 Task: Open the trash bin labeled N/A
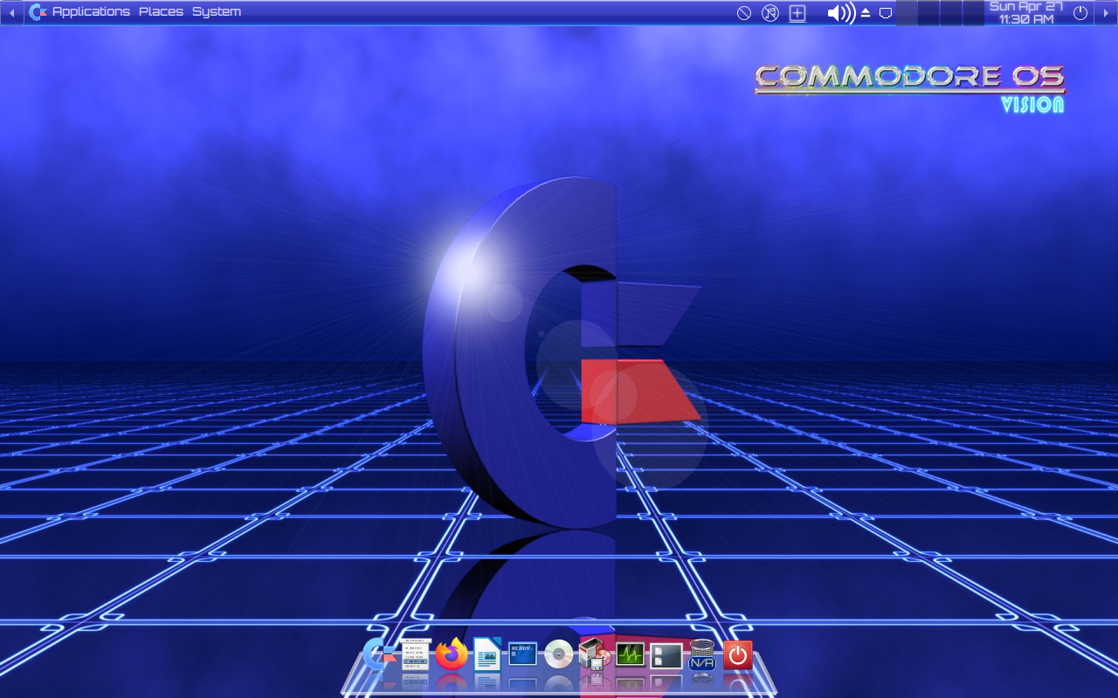[x=702, y=654]
